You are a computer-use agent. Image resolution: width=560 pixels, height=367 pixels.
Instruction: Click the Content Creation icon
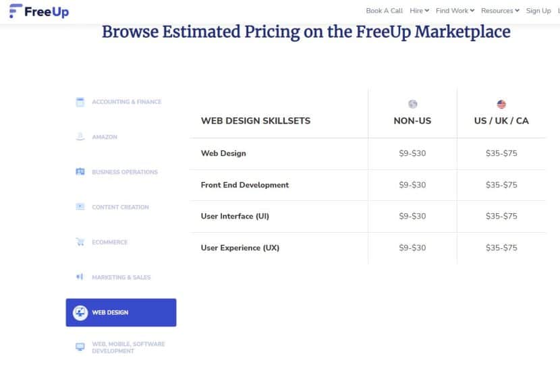[80, 207]
